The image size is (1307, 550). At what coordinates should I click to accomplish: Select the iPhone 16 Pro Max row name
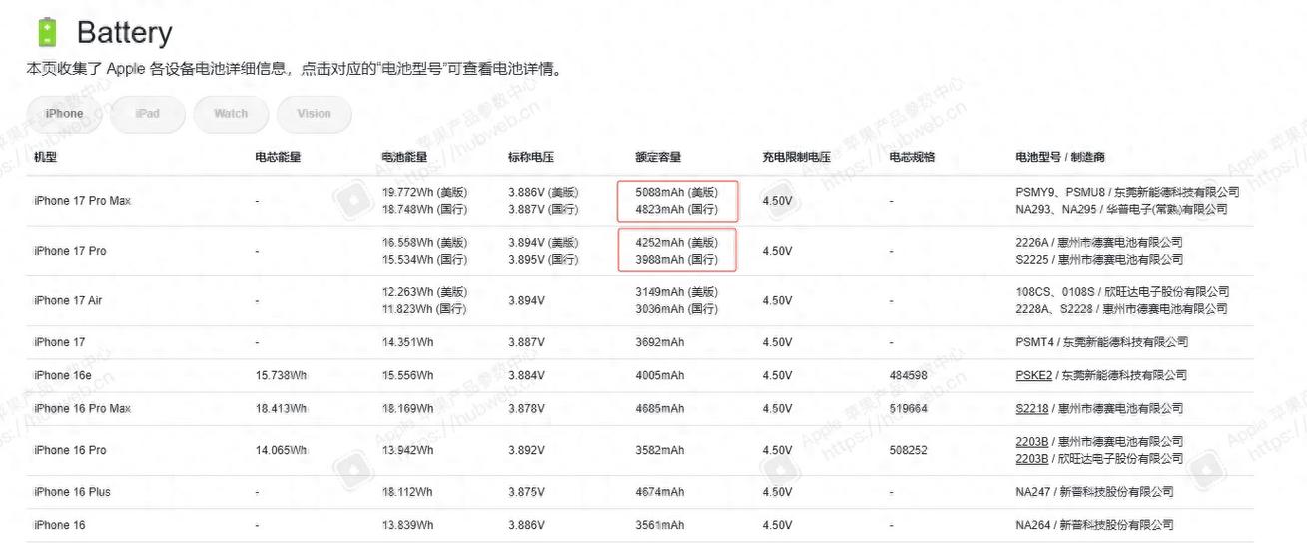pyautogui.click(x=82, y=409)
